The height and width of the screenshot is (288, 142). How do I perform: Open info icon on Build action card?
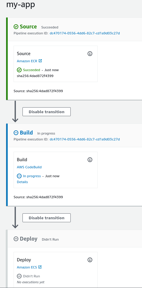tap(90, 160)
